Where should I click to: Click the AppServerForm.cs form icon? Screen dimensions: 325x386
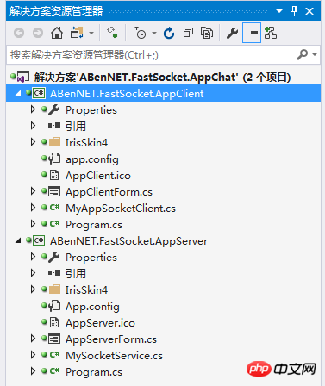[54, 339]
